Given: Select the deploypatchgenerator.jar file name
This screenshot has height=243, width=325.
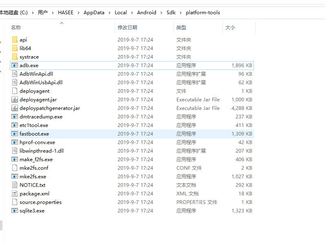Looking at the screenshot, I should click(x=50, y=108).
